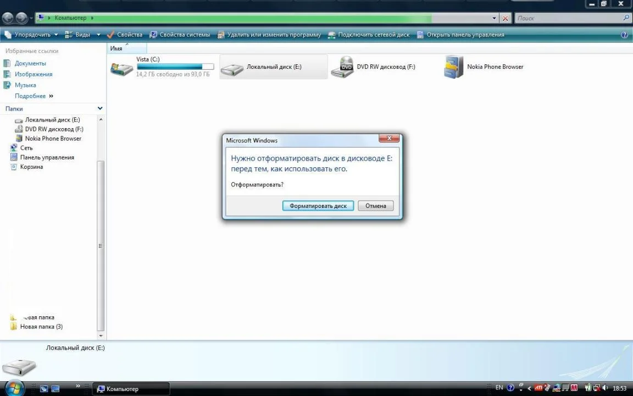Click the search magnifier icon
633x396 pixels.
[626, 18]
